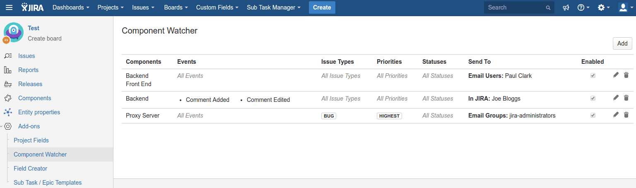Click the Components column header

(x=143, y=62)
